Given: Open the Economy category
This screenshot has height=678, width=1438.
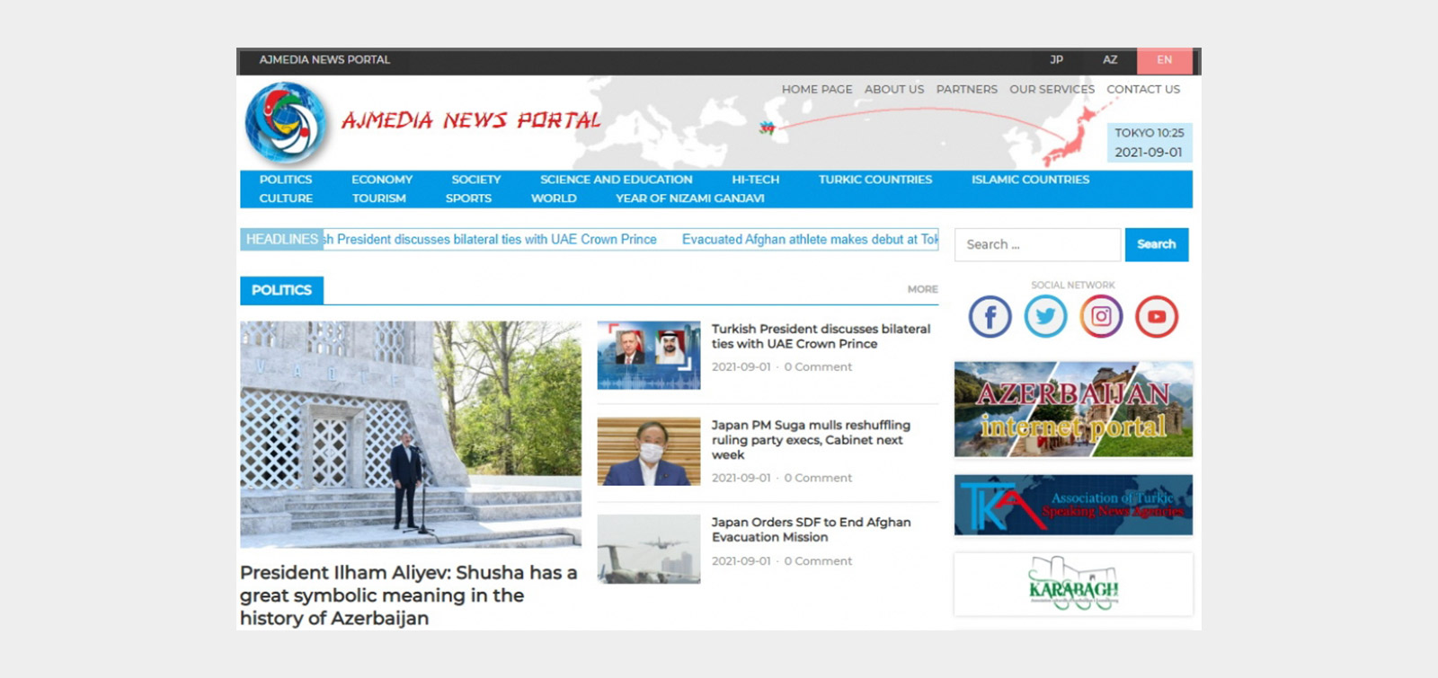Looking at the screenshot, I should [382, 180].
